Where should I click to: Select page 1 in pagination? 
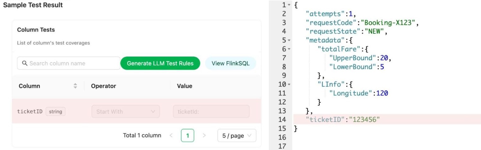pos(188,135)
